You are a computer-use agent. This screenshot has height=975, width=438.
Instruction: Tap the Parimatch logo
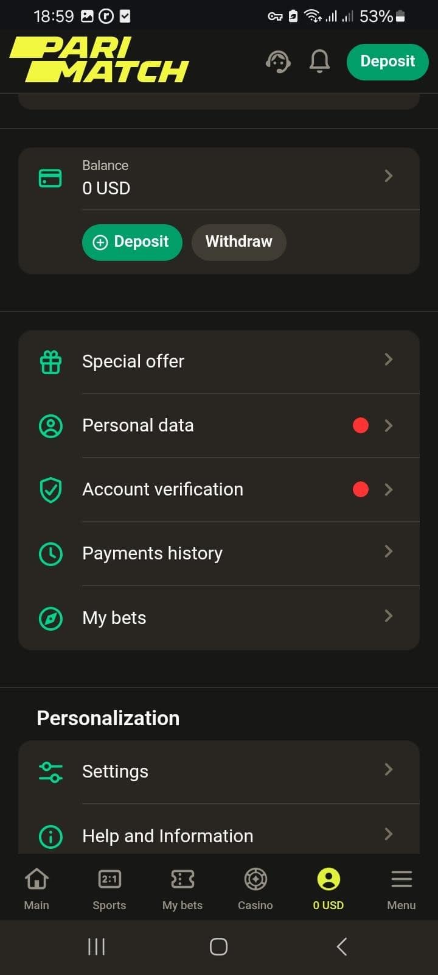pos(99,60)
